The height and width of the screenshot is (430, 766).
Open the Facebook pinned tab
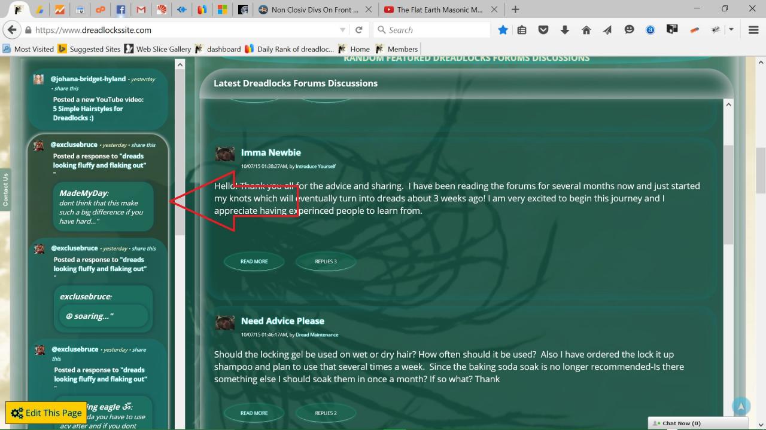pyautogui.click(x=120, y=10)
